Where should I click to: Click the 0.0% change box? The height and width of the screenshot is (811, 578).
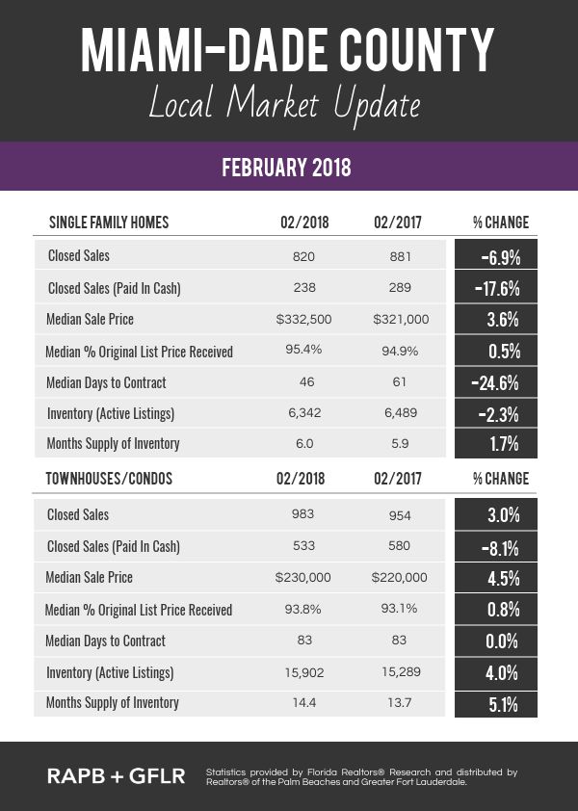496,641
